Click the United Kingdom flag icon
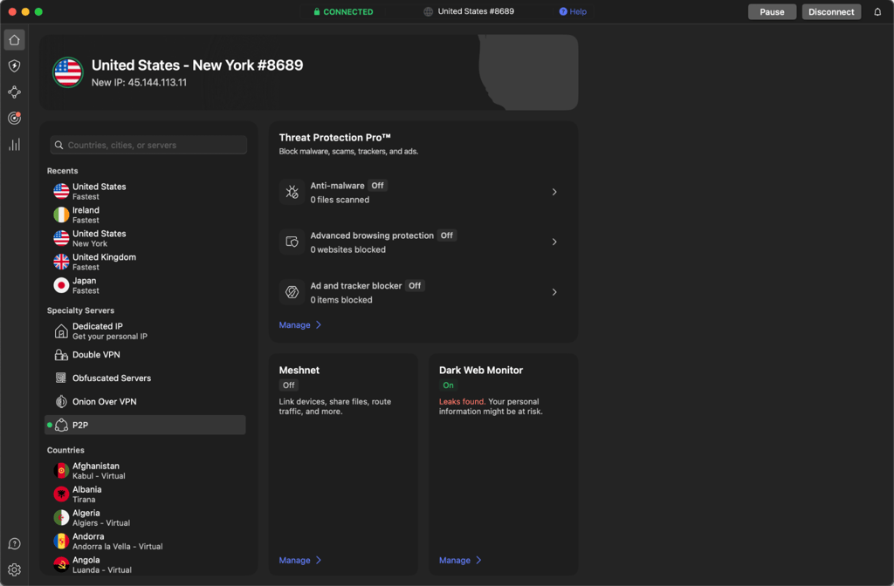Viewport: 894px width, 586px height. [x=61, y=262]
